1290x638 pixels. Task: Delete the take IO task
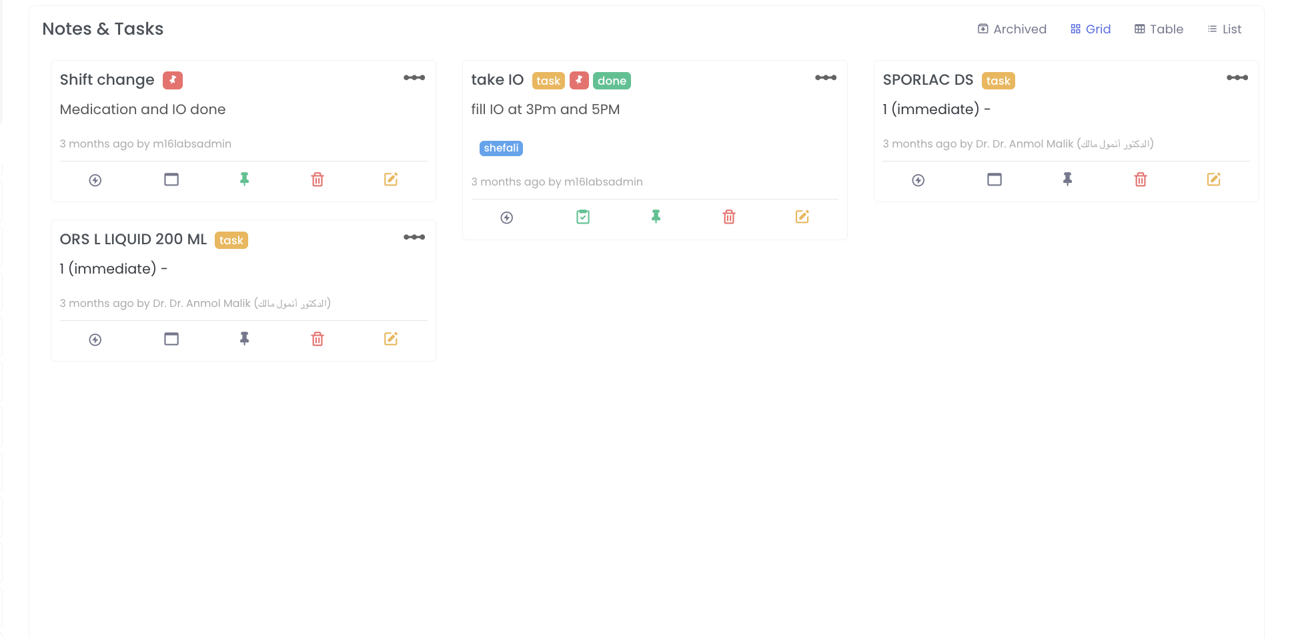coord(729,217)
